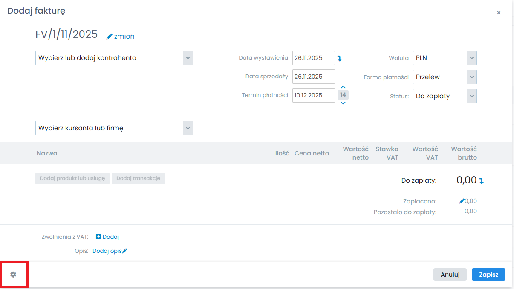This screenshot has width=514, height=289.
Task: Click the pencil icon next to Dodaj opis
Action: point(124,251)
